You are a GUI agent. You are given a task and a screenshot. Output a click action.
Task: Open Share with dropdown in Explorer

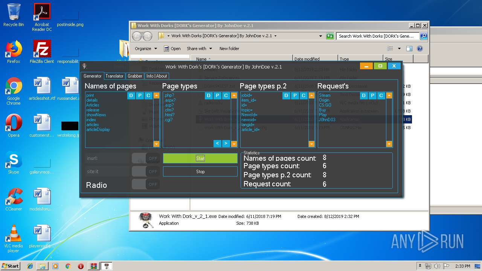pos(199,49)
